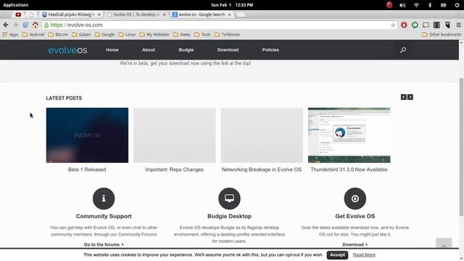Open the Beta 1 Released post title

tap(87, 170)
